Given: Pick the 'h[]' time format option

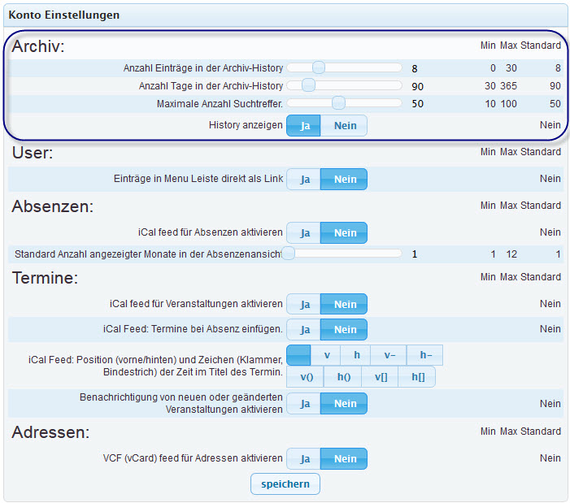Looking at the screenshot, I should coord(417,376).
